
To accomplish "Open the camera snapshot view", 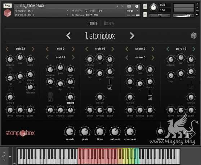I will (129, 6).
